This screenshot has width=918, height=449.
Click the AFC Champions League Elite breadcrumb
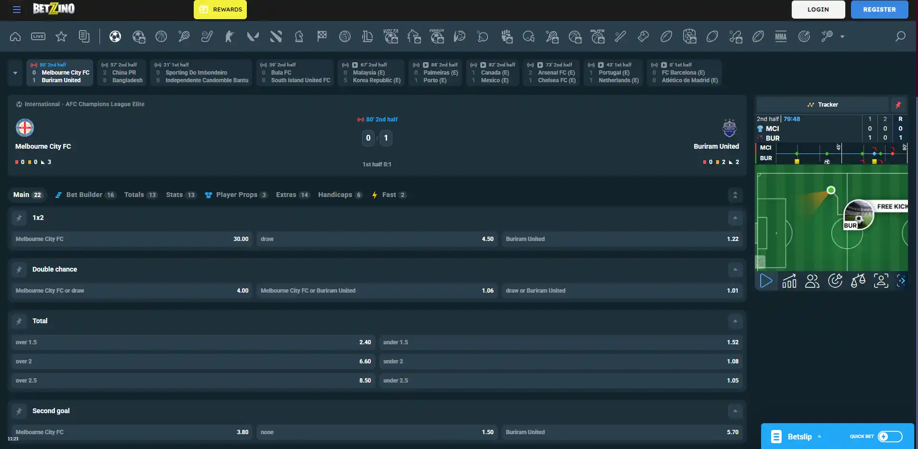[x=105, y=104]
